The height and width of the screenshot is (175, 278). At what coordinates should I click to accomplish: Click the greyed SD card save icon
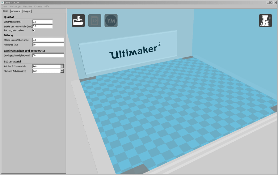point(95,20)
